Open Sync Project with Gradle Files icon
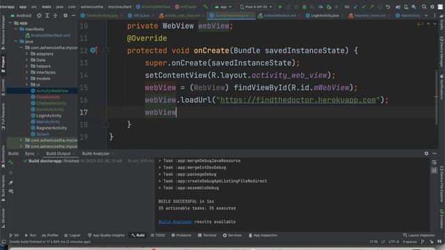The image size is (445, 250). point(398,6)
